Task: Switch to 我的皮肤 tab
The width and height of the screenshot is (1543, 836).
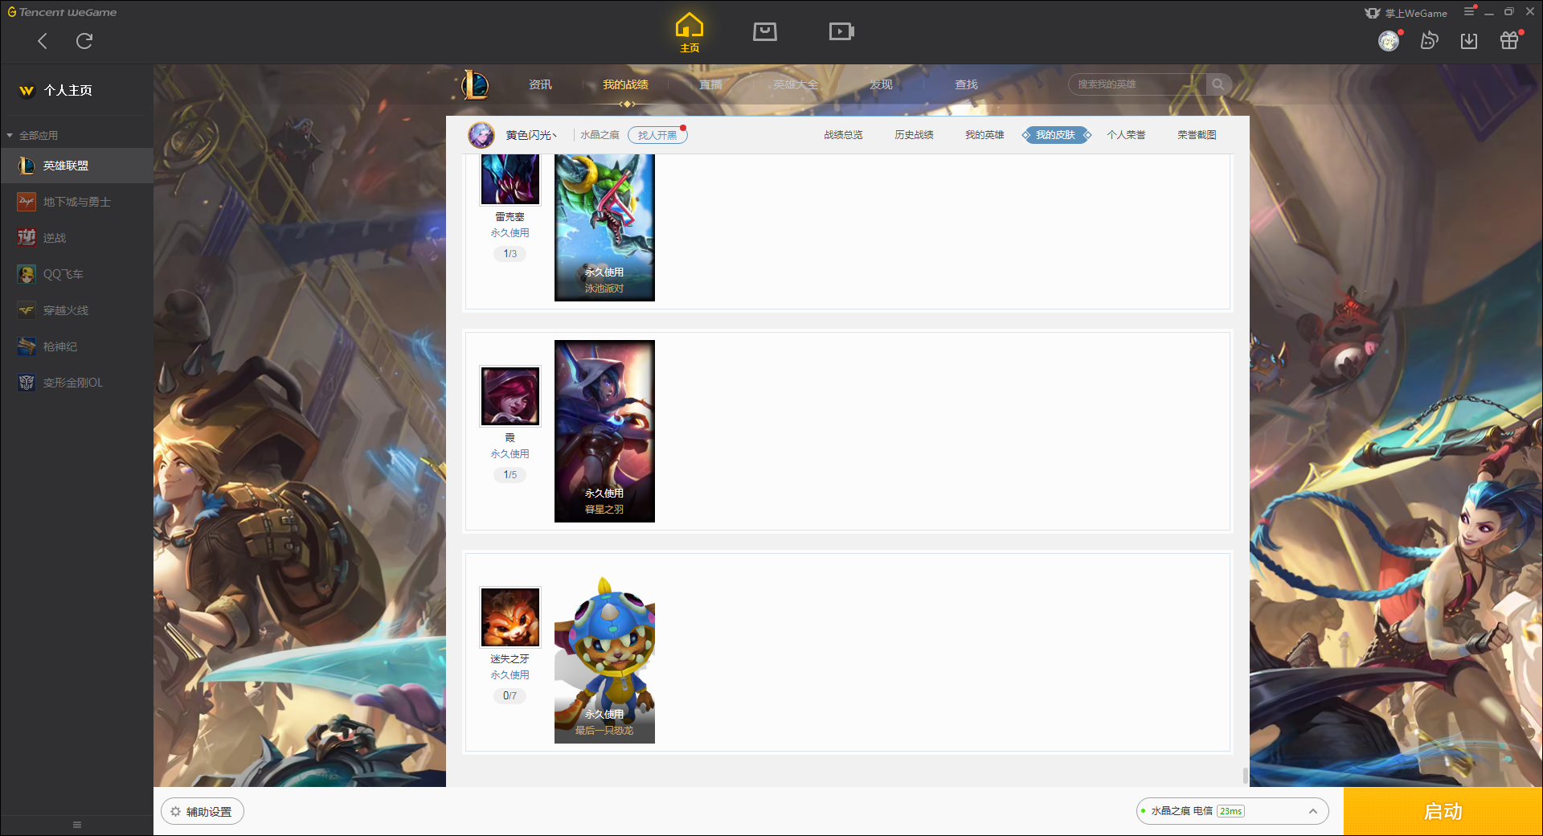Action: coord(1056,135)
